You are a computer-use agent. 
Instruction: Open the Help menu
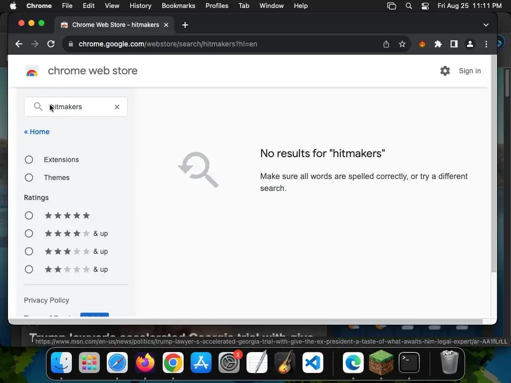pyautogui.click(x=300, y=6)
